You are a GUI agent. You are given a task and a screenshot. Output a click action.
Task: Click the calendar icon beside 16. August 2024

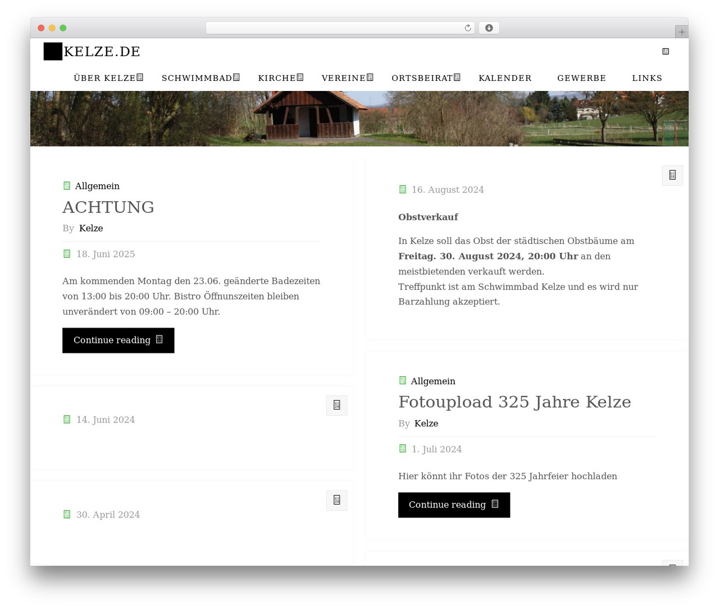tap(402, 190)
